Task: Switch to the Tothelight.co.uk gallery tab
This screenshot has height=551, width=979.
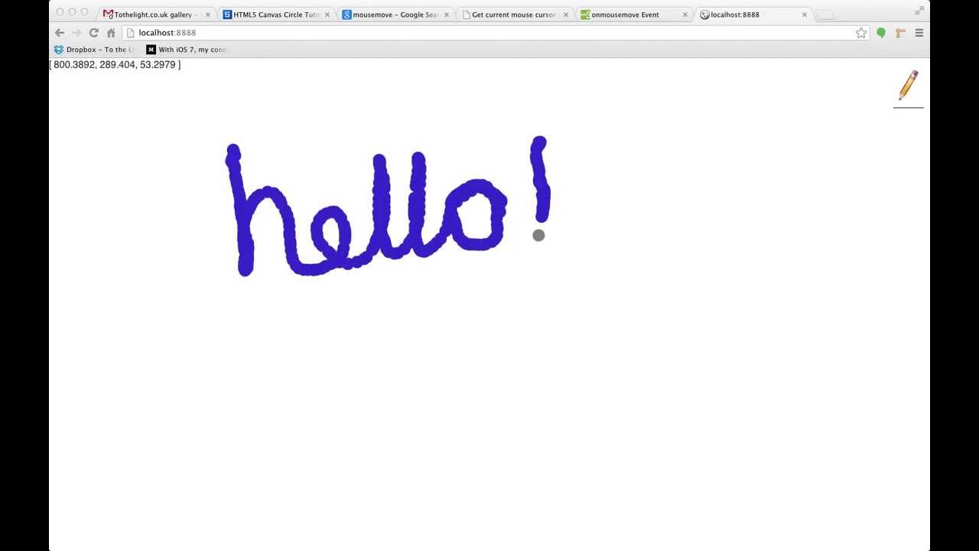Action: pos(149,14)
